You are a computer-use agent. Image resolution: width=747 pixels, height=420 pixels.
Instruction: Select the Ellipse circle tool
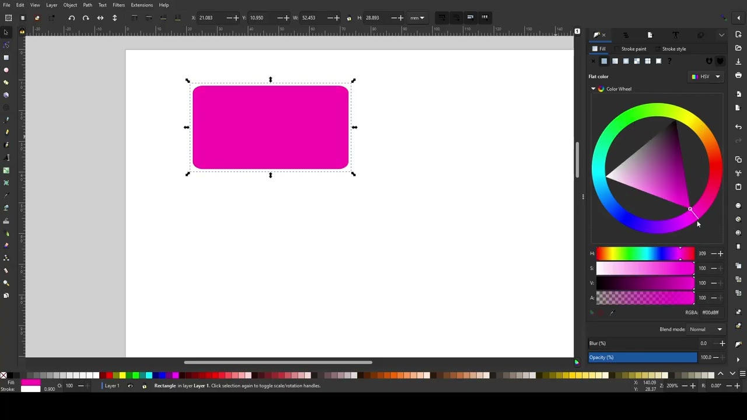6,70
